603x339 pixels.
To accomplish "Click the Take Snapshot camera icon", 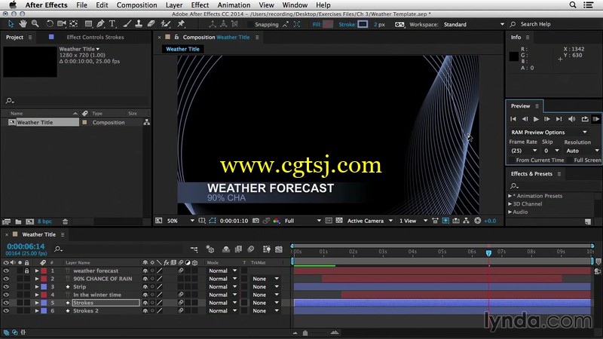I will 256,221.
